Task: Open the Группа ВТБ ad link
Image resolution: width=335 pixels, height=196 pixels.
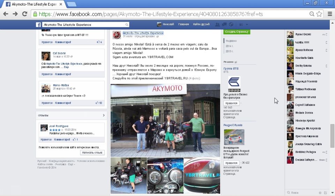Action: (231, 69)
